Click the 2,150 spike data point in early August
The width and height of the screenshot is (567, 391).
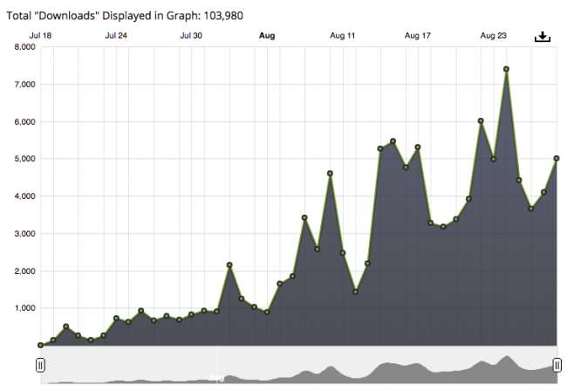229,264
